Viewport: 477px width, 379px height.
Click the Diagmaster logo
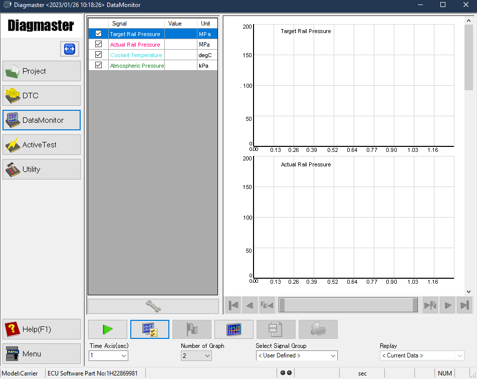pyautogui.click(x=41, y=26)
